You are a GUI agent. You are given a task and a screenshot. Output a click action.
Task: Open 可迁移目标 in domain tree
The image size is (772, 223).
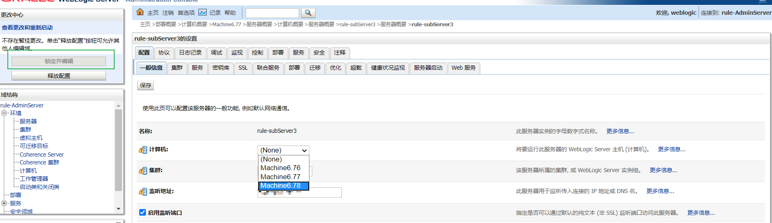point(34,146)
